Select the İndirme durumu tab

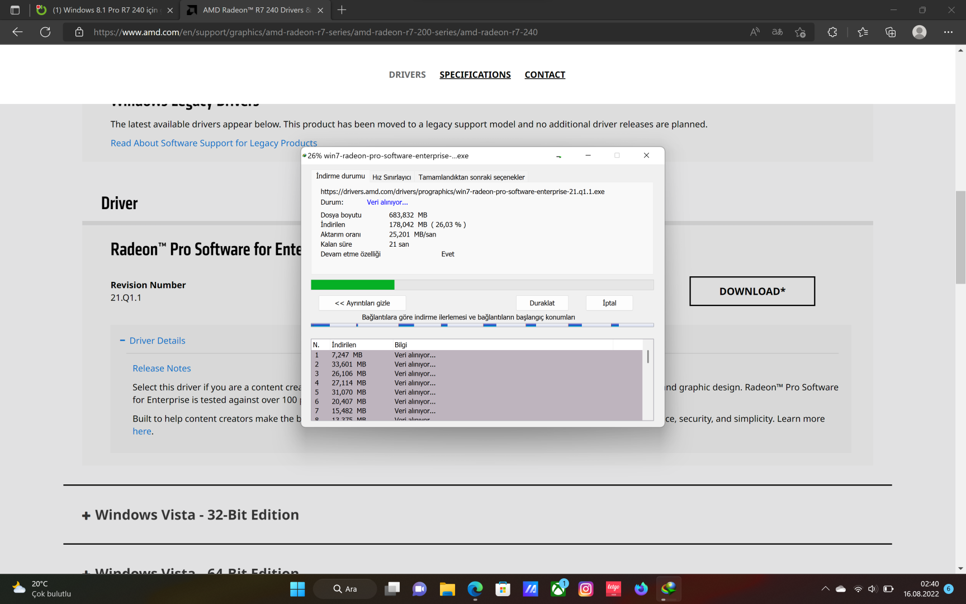[340, 176]
